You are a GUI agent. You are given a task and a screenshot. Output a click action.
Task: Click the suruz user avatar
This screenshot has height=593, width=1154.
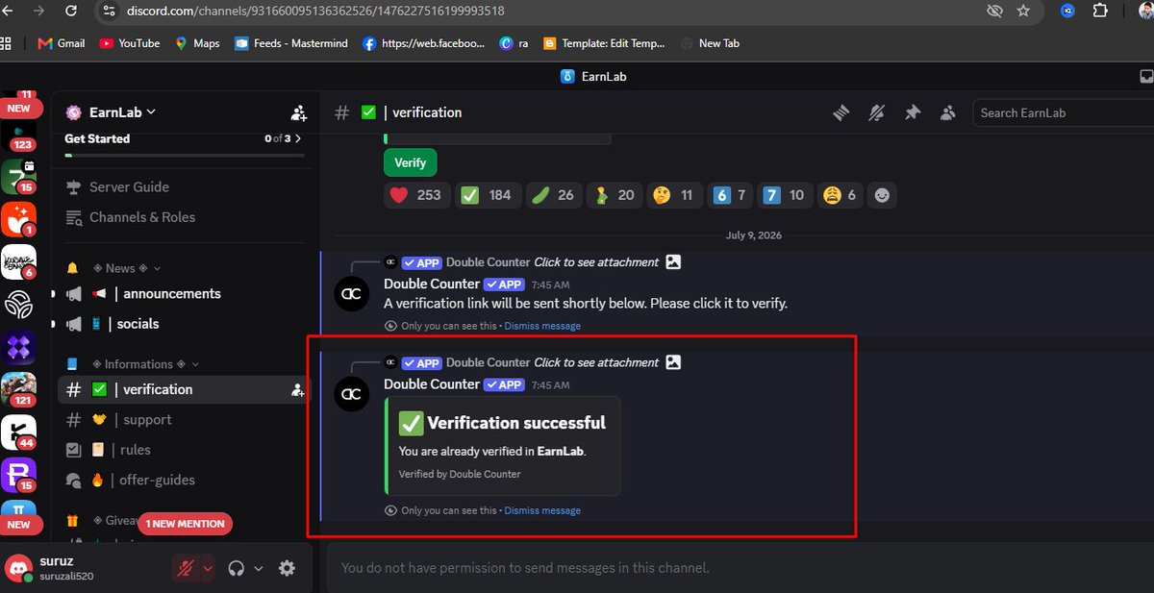[x=17, y=568]
